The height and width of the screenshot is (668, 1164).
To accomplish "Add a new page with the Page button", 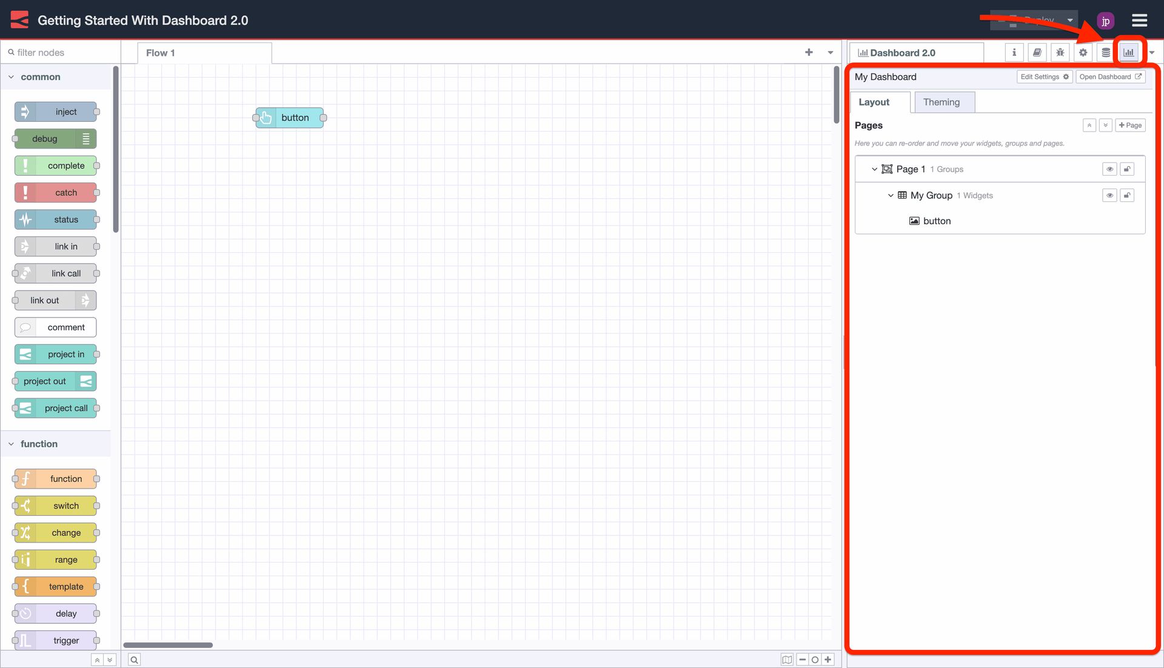I will [1129, 125].
